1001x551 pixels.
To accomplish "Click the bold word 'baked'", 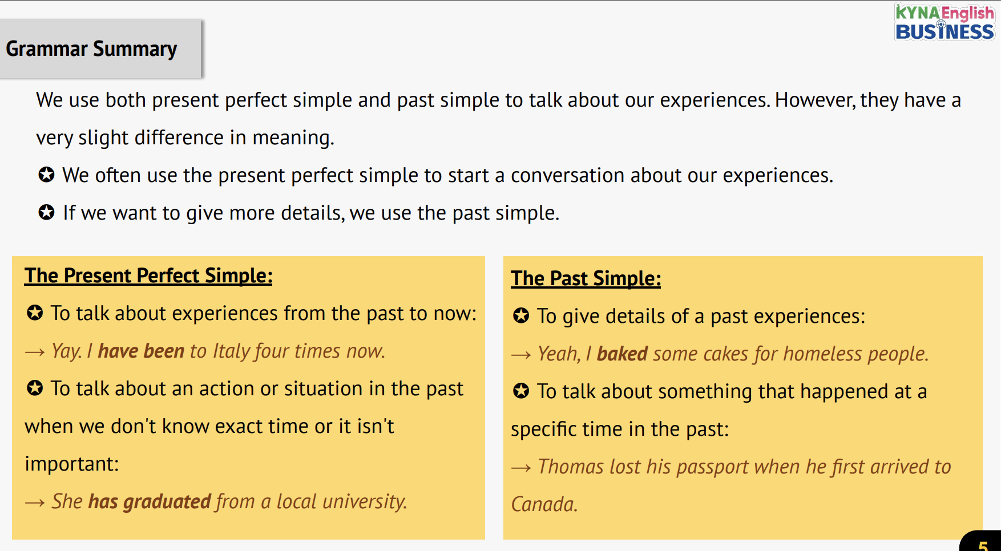I will [x=622, y=354].
